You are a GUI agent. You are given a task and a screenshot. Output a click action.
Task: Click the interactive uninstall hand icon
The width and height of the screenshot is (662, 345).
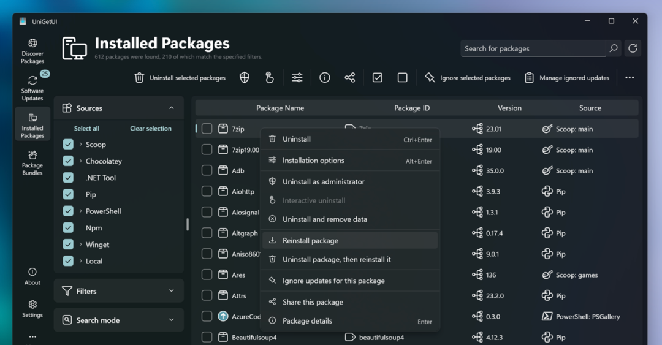270,78
